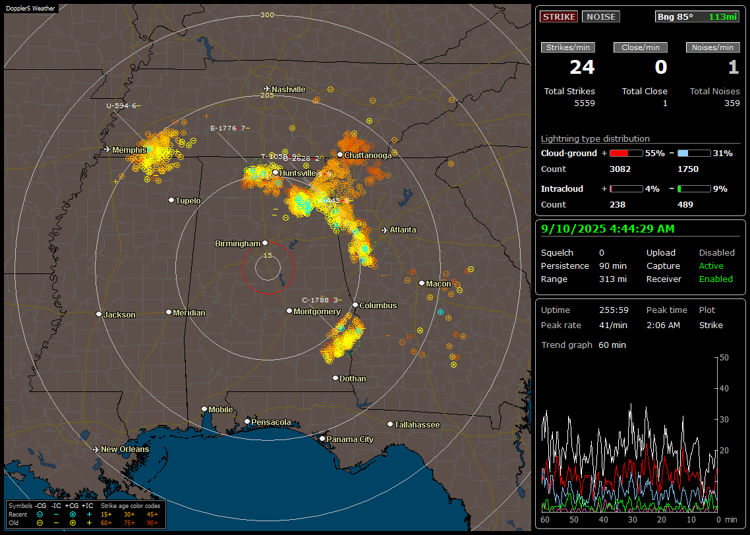Click the Macon city marker
750x535 pixels.
point(421,283)
